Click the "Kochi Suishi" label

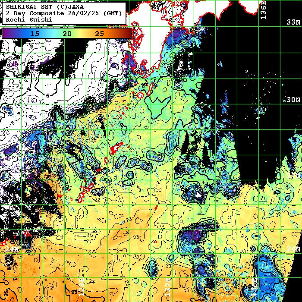[26, 19]
